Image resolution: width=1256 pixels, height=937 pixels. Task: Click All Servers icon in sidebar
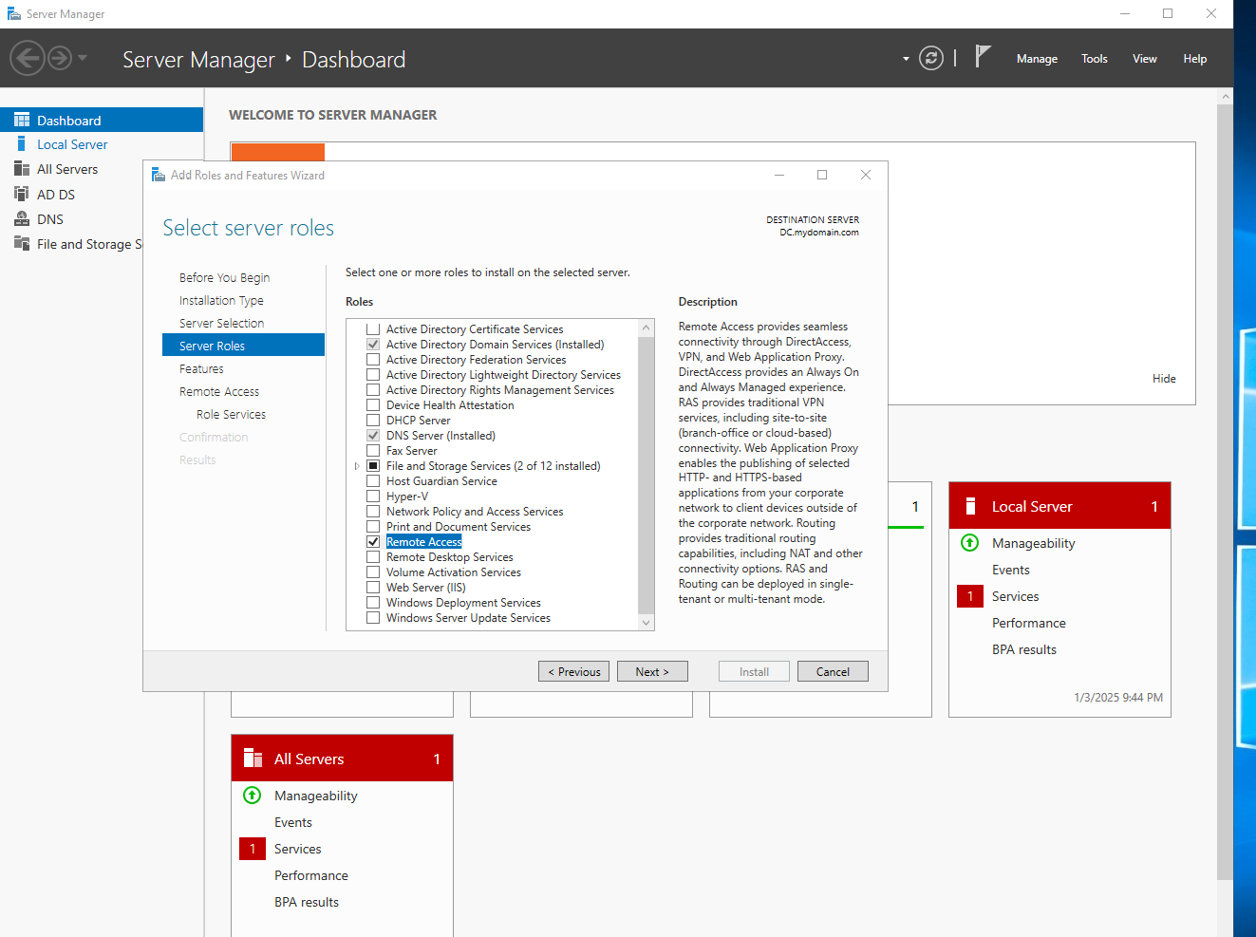(22, 169)
